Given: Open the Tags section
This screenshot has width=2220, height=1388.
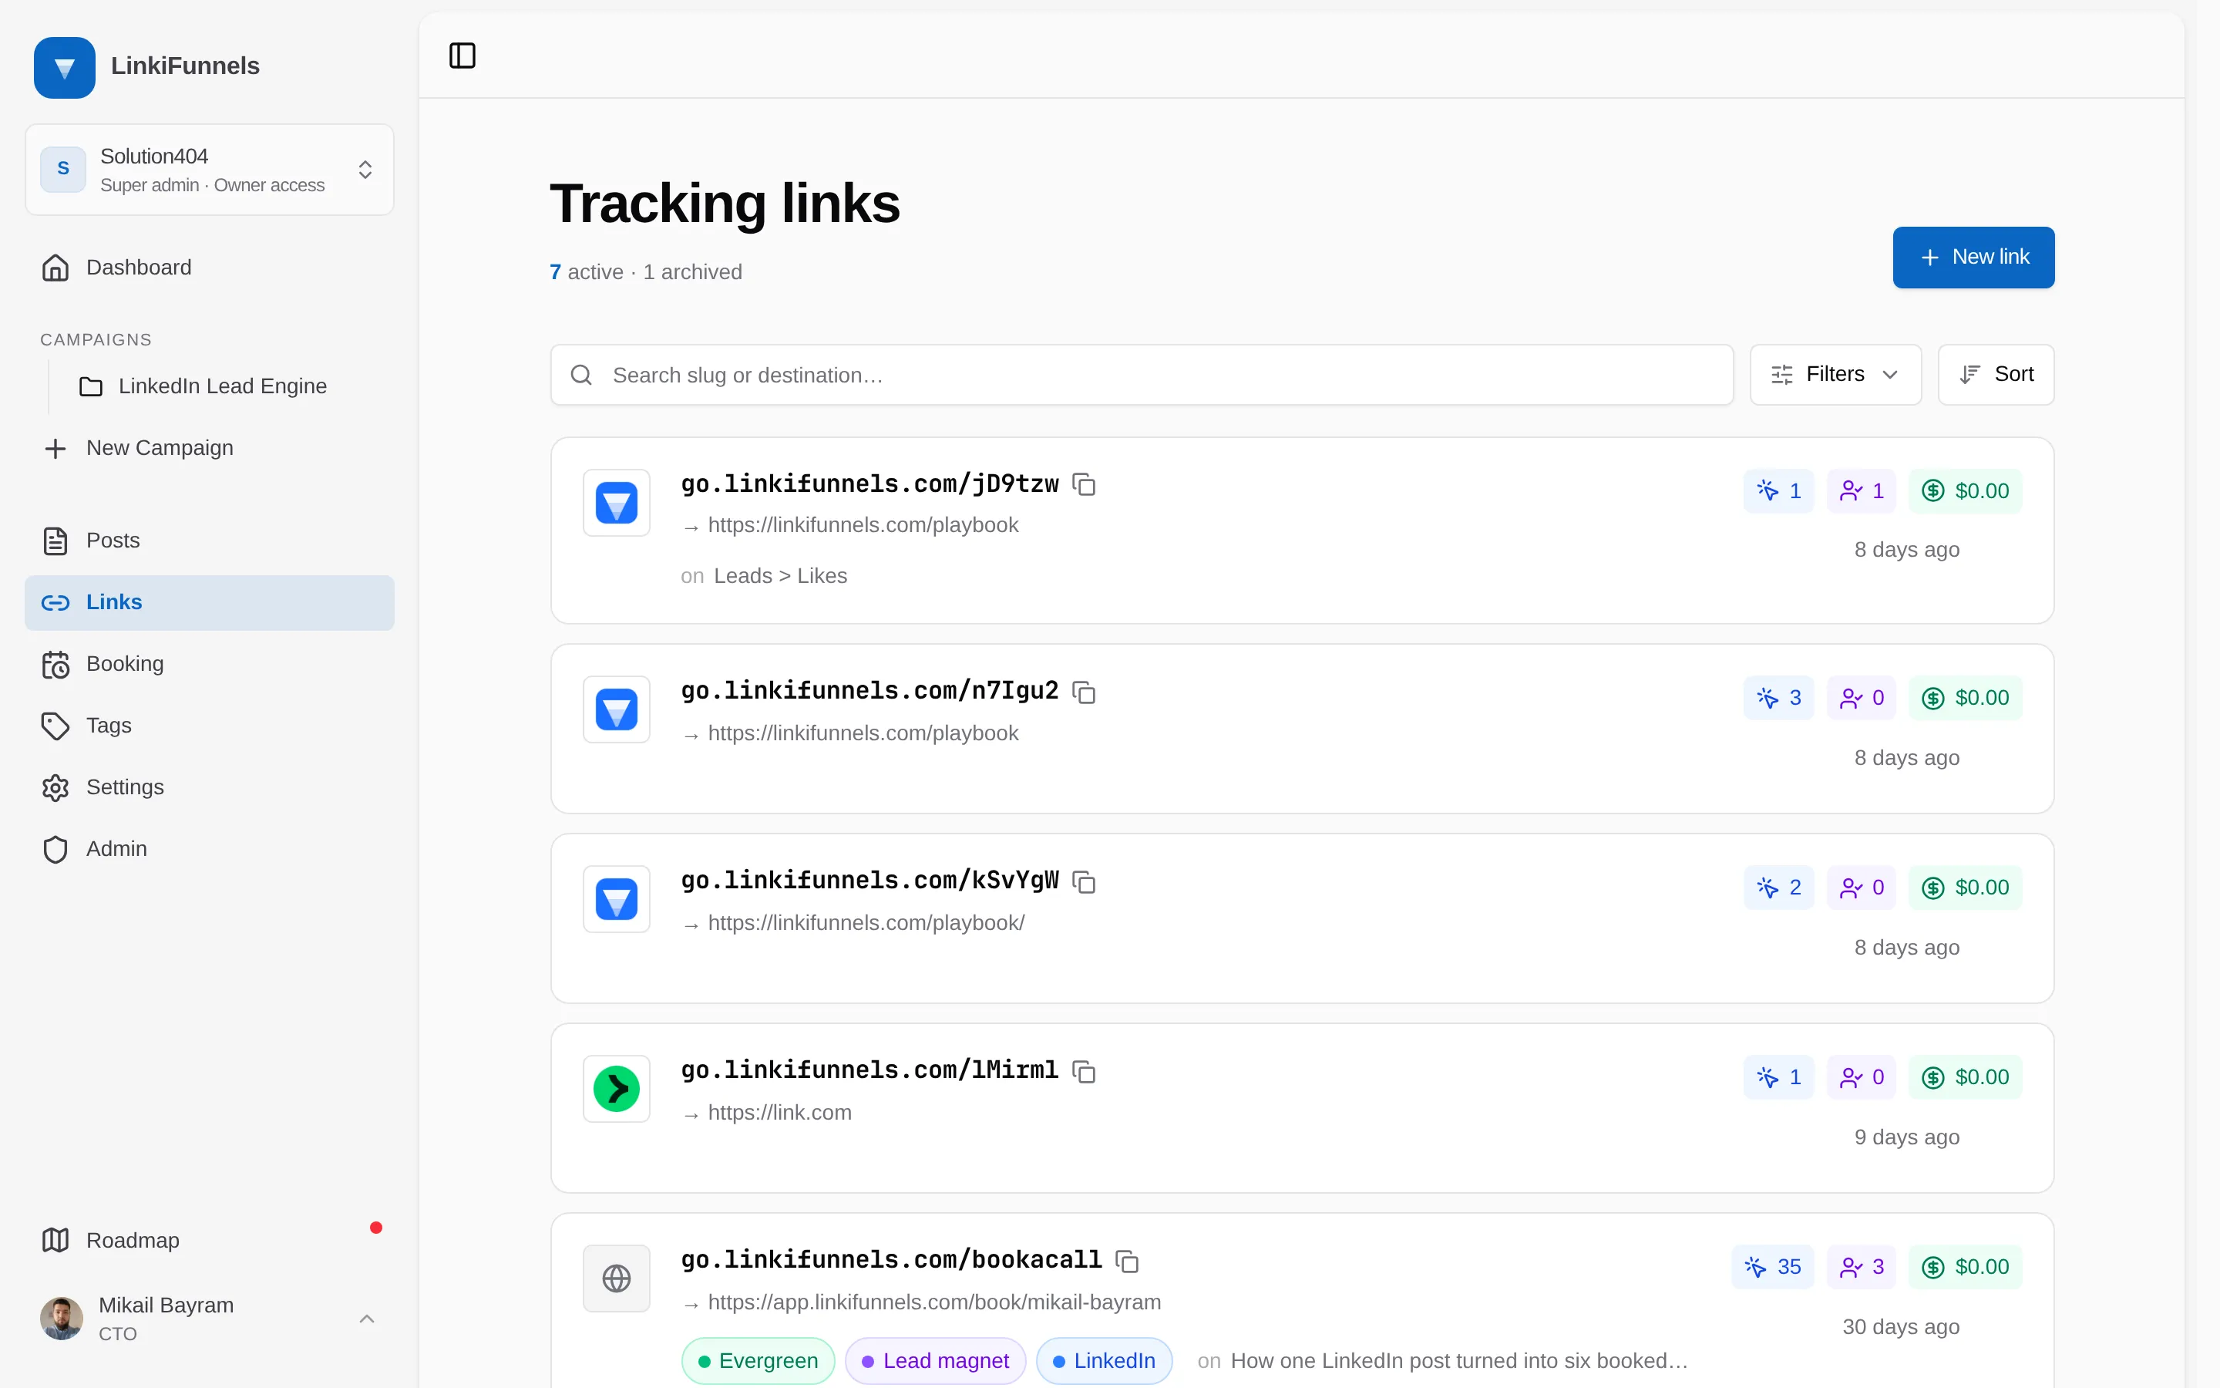Looking at the screenshot, I should pyautogui.click(x=210, y=725).
